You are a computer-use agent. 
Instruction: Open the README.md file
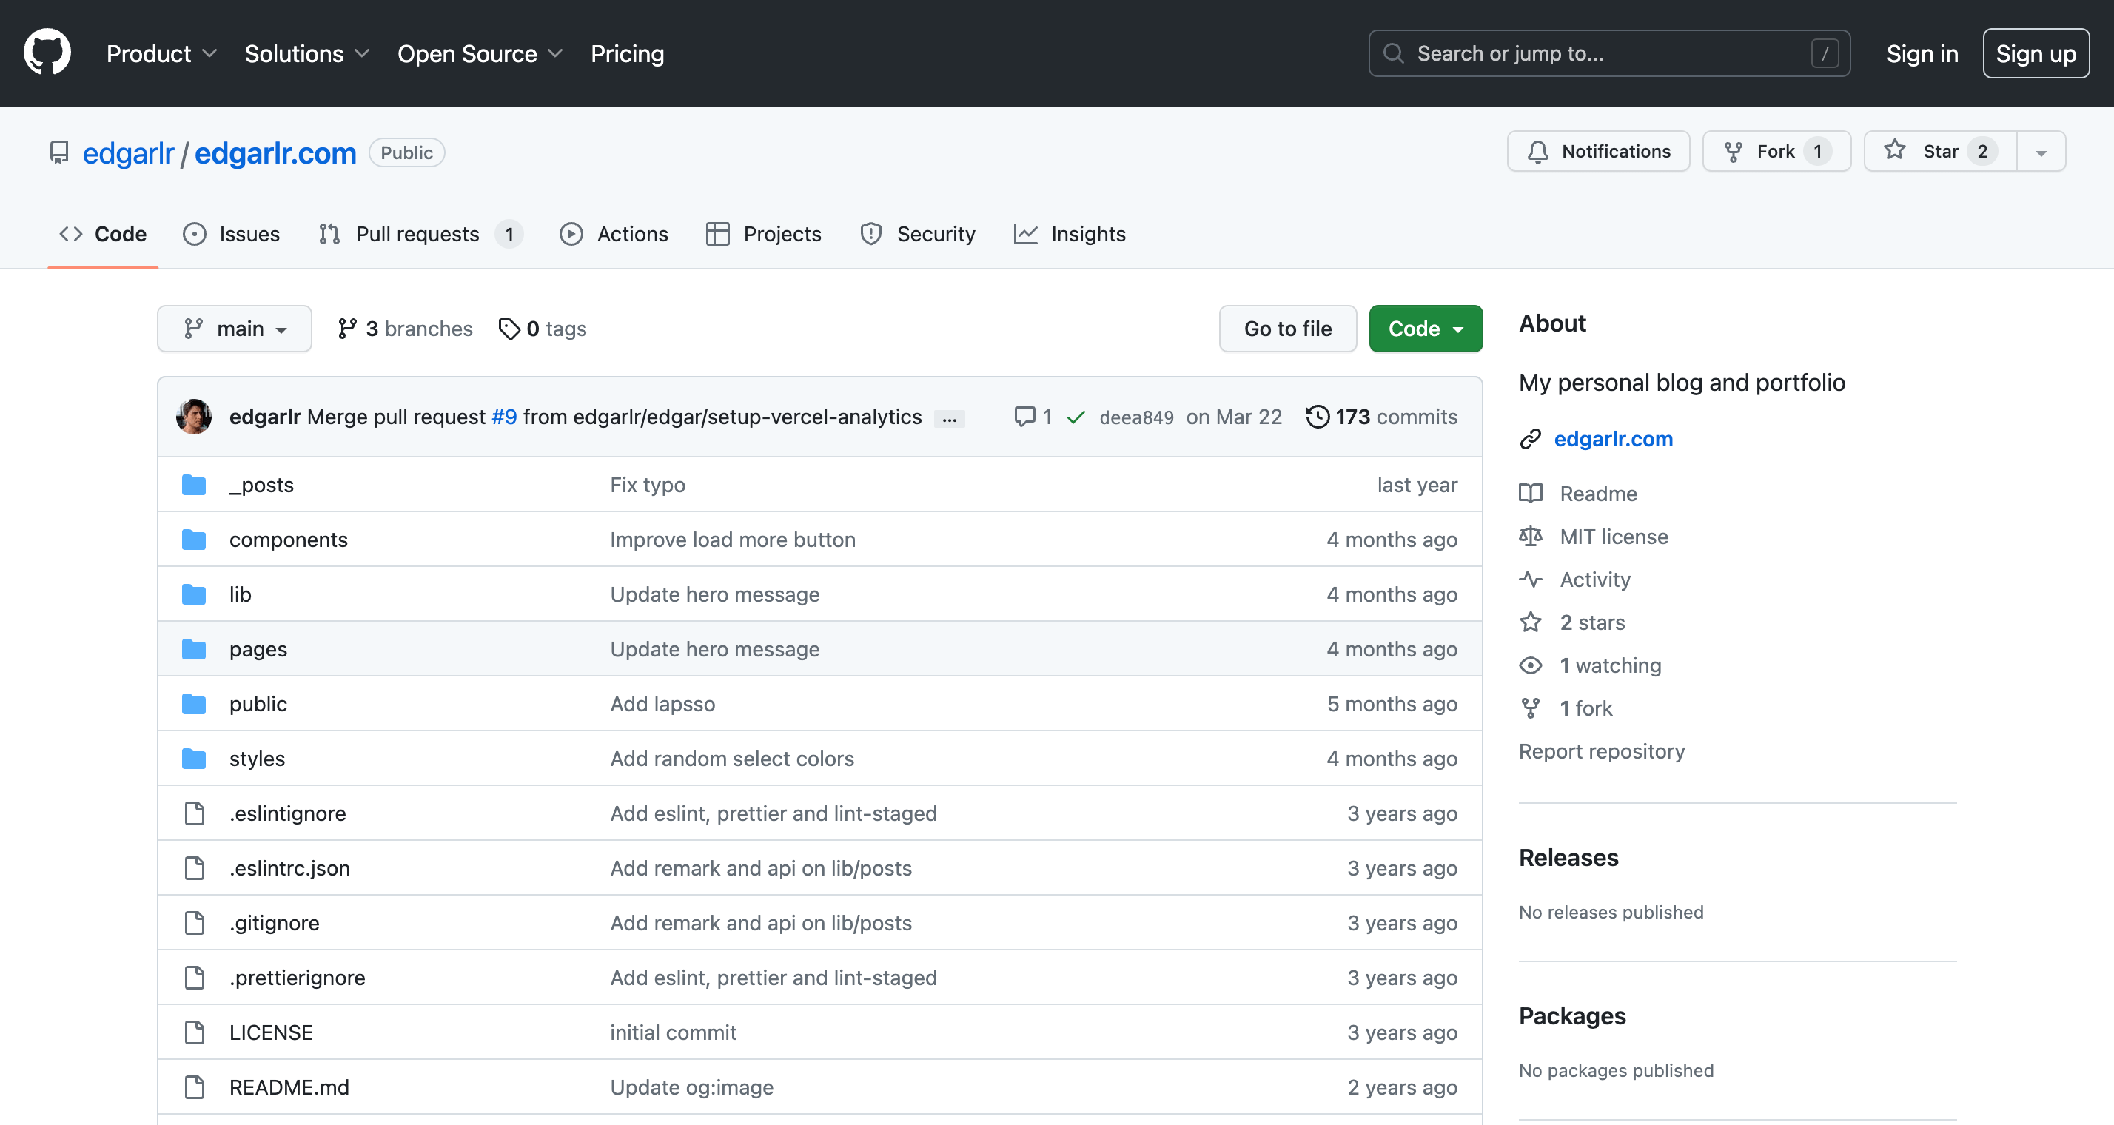coord(289,1087)
